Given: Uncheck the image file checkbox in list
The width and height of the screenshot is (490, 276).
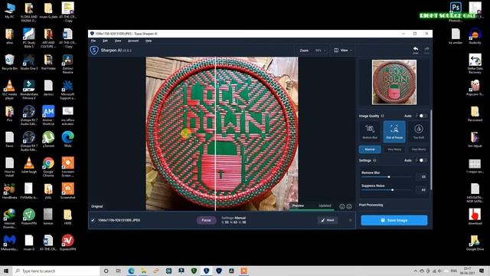Looking at the screenshot, I should [x=93, y=220].
